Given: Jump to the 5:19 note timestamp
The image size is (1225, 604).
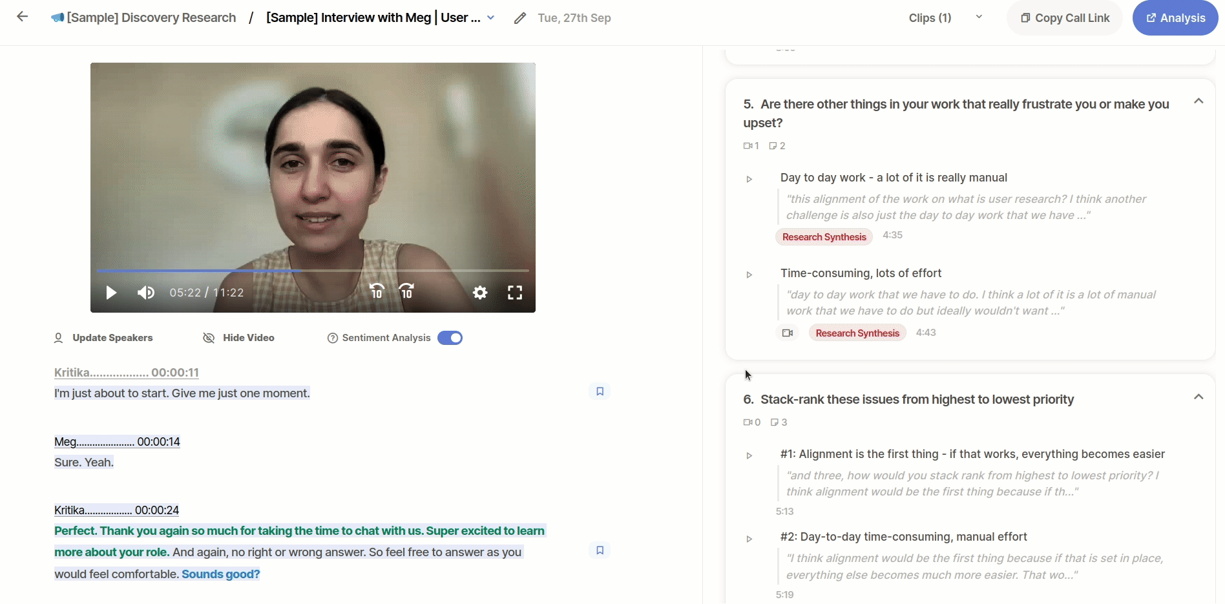Looking at the screenshot, I should coord(784,595).
